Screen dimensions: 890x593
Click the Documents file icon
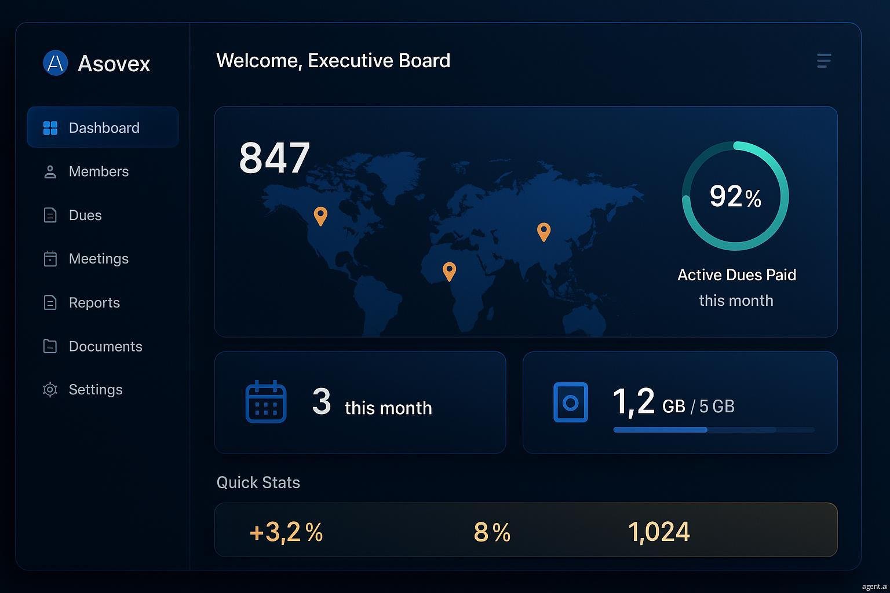50,346
